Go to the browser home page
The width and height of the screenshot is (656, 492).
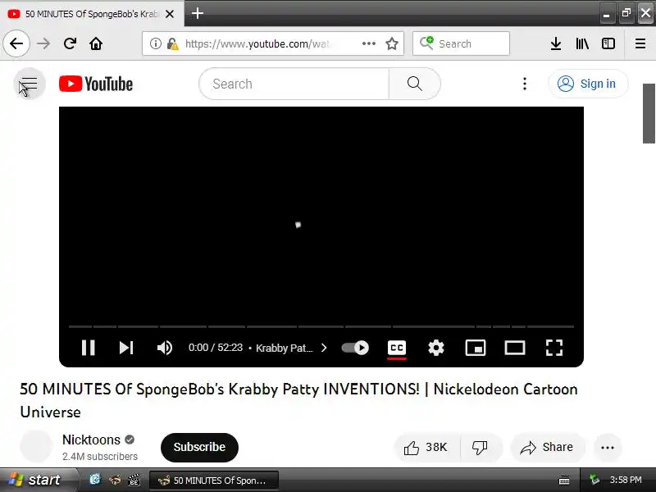point(96,43)
